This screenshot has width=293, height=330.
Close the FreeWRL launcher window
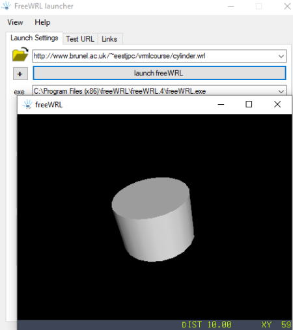coord(287,7)
